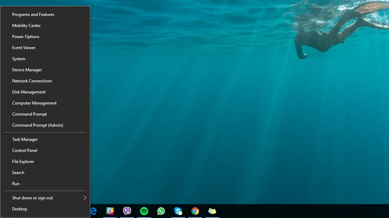Choose Network Connections

tap(32, 81)
